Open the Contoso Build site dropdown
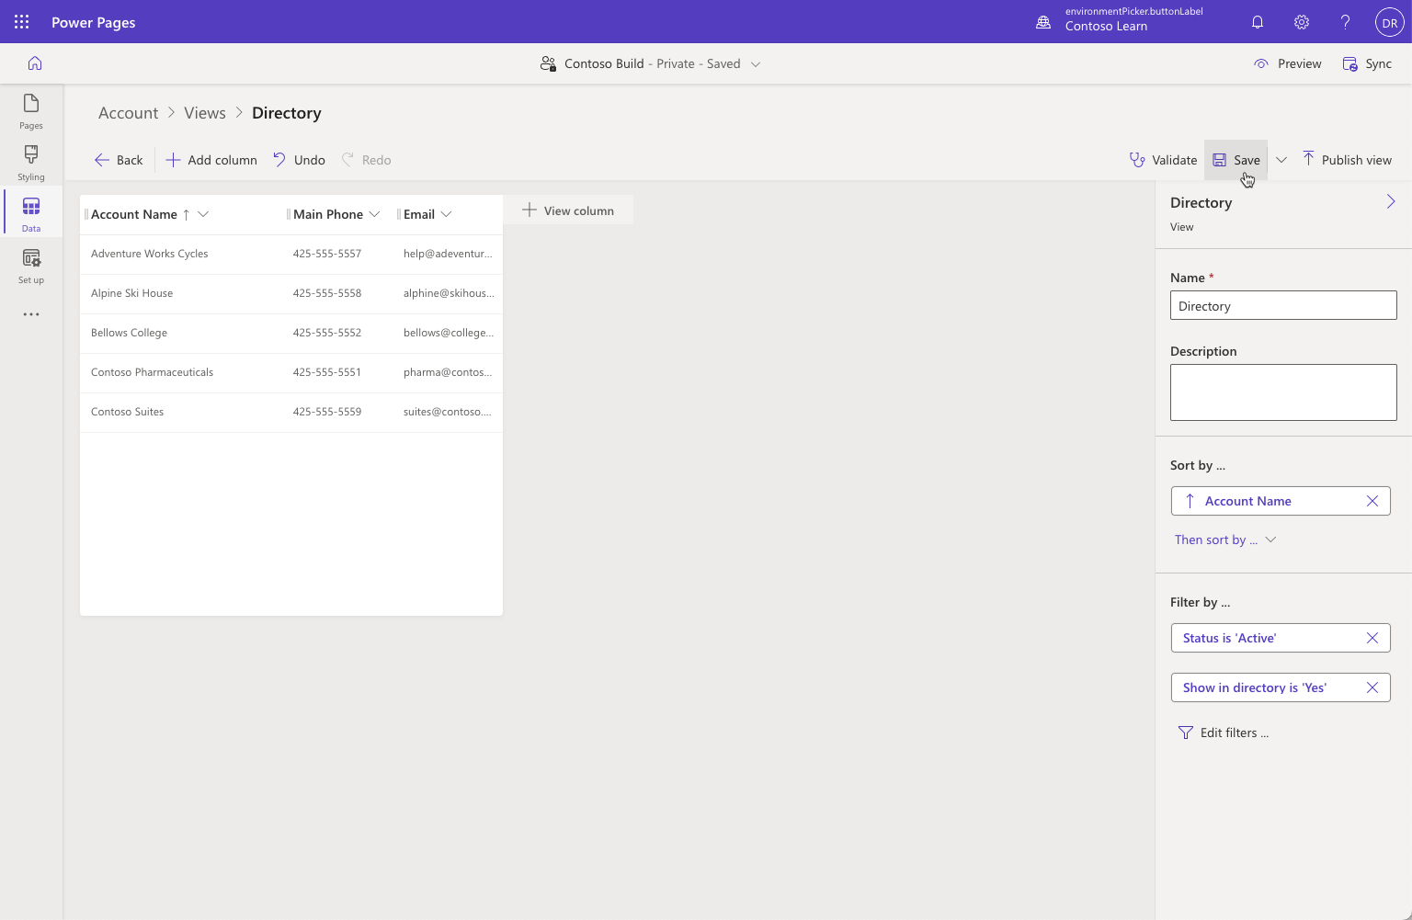 tap(755, 63)
